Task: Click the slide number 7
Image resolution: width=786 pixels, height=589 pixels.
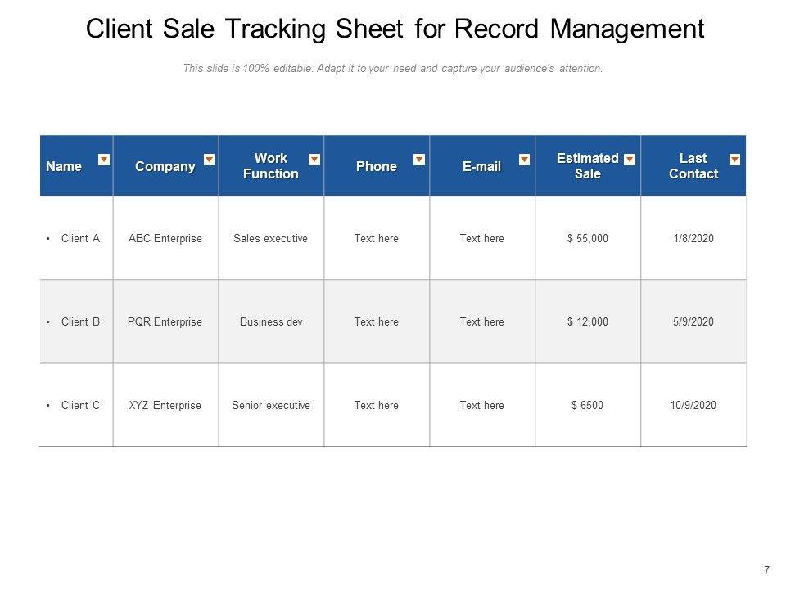Action: (x=766, y=570)
